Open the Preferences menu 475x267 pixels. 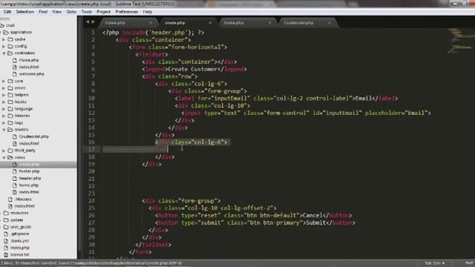127,12
